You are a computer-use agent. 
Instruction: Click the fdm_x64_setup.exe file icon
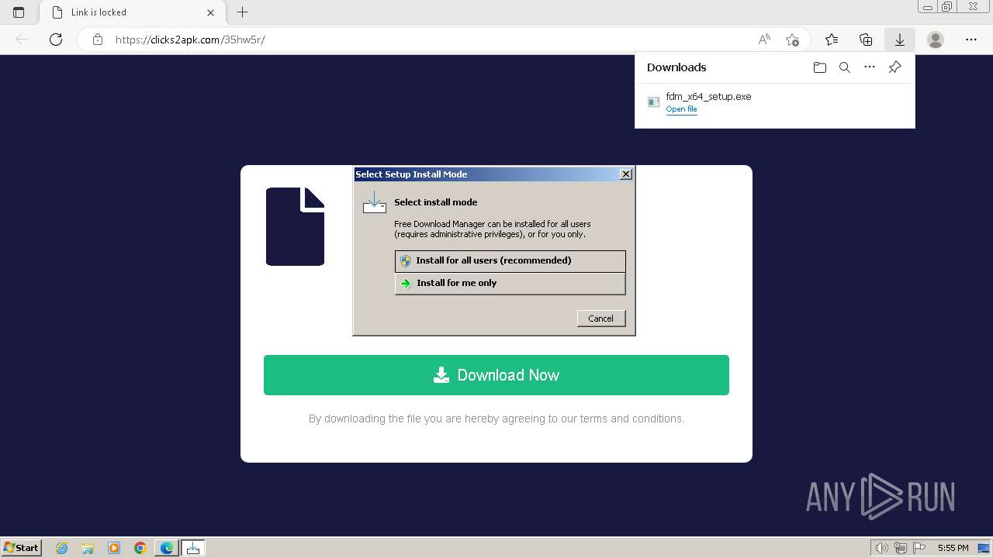point(653,102)
